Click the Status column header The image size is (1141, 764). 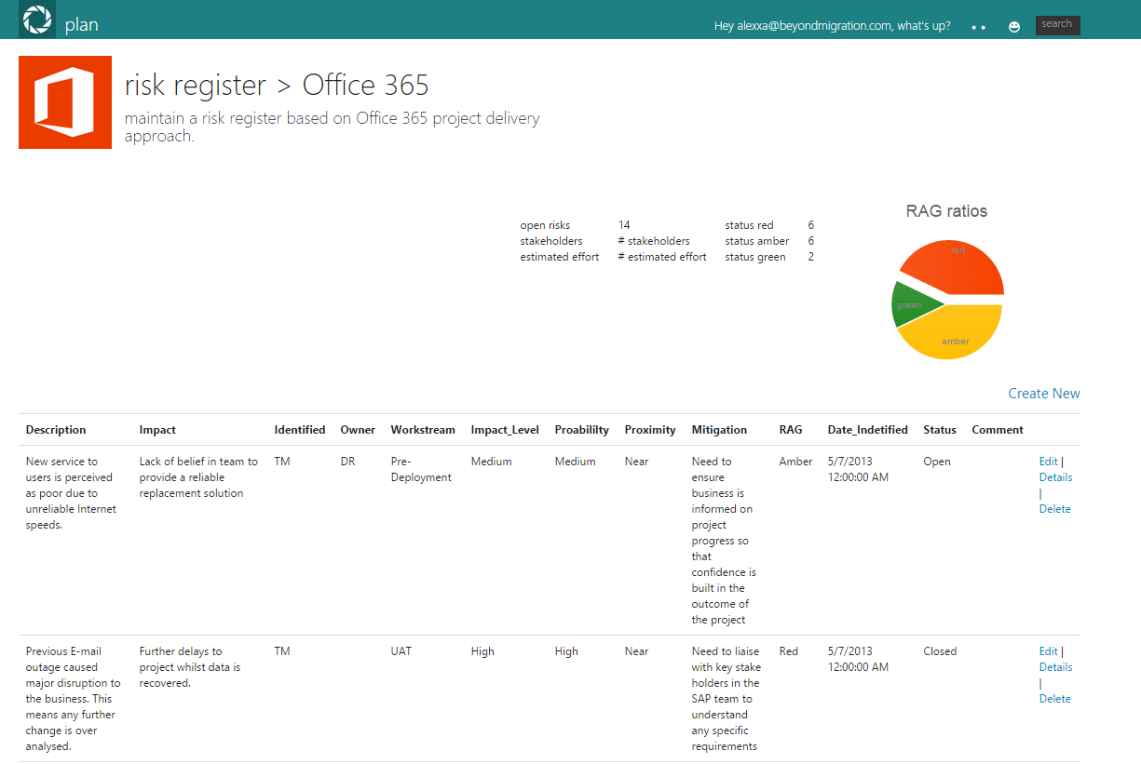940,430
